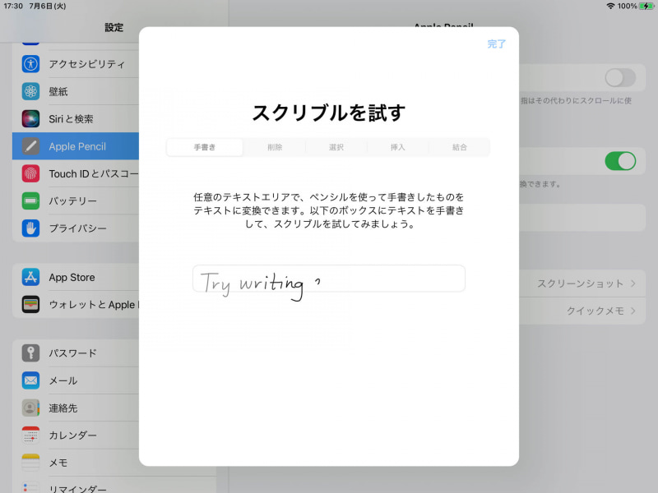The height and width of the screenshot is (493, 658).
Task: Open Battery settings via the green icon
Action: click(30, 200)
